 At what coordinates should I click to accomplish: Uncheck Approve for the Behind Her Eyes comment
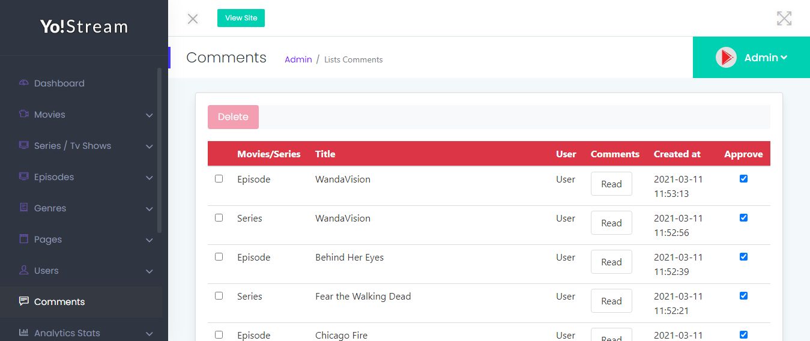pos(743,257)
